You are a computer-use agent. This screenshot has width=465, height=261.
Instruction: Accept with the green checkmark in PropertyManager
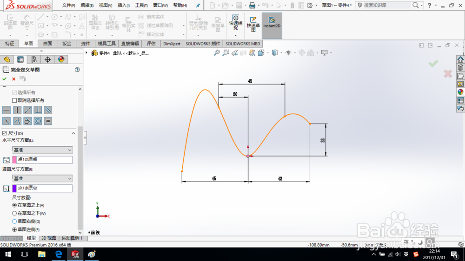[4, 79]
